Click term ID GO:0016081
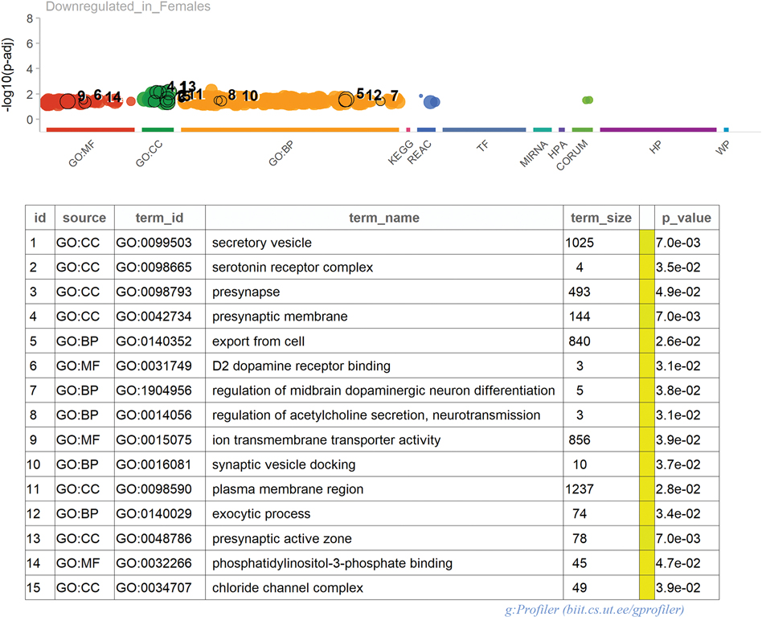This screenshot has width=762, height=617. [x=154, y=464]
